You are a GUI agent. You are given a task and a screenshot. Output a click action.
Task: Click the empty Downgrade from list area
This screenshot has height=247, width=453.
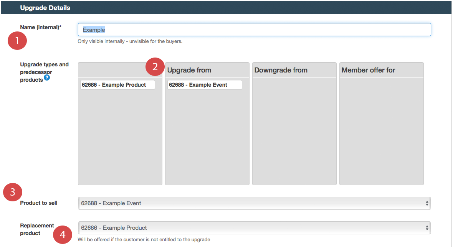(294, 130)
